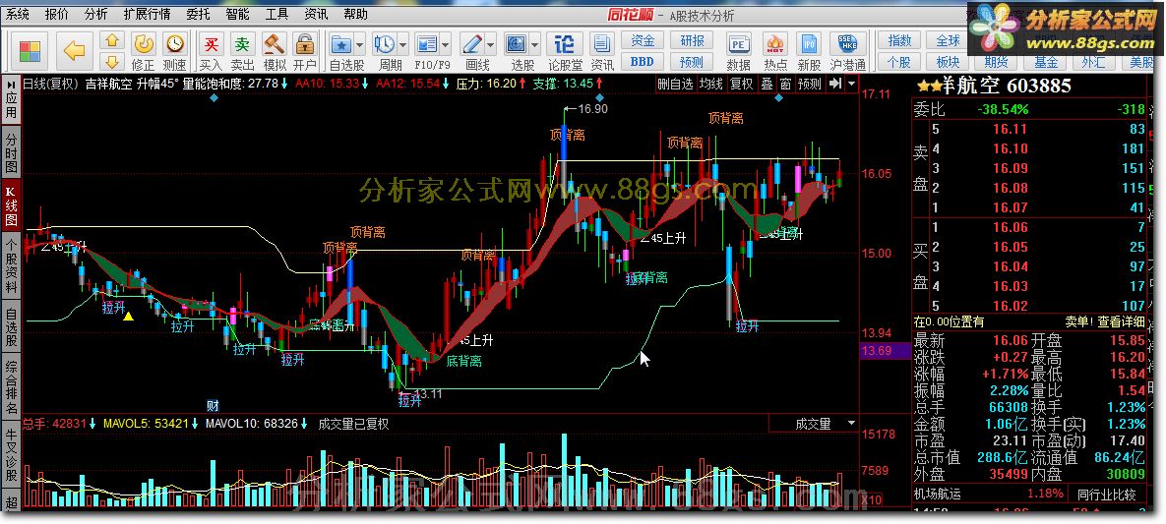Click the small yellow up arrow button
The image size is (1166, 524).
click(111, 41)
